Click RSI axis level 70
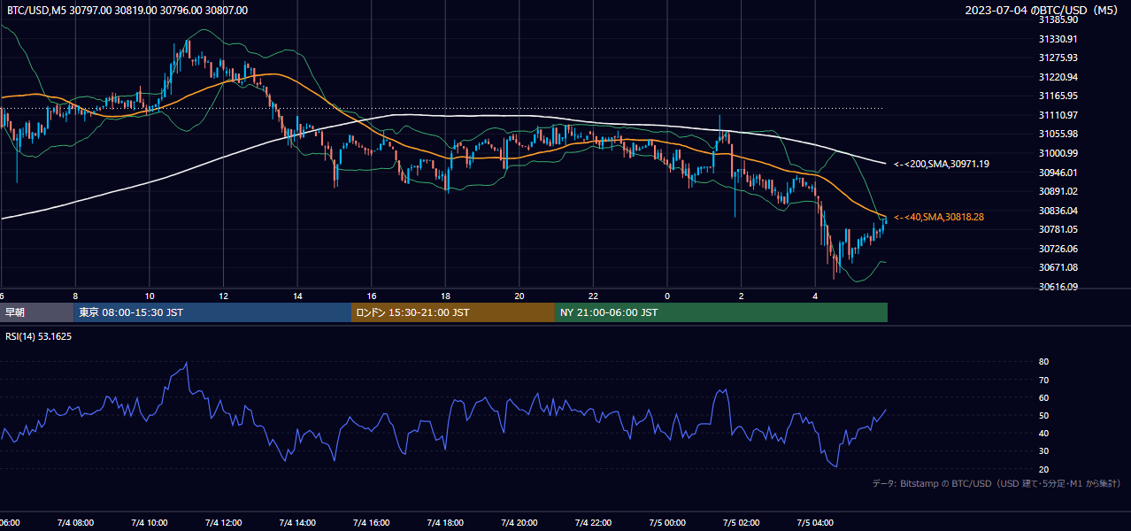This screenshot has width=1131, height=531. (1043, 380)
